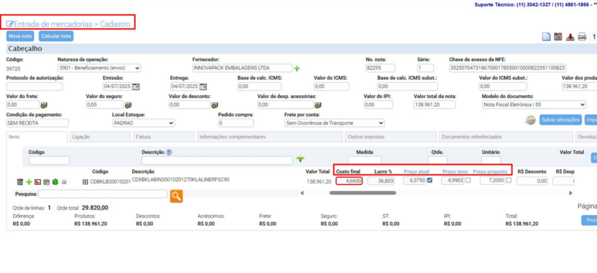The height and width of the screenshot is (273, 597).
Task: Focus the Medida input in item entry row
Action: pyautogui.click(x=364, y=160)
